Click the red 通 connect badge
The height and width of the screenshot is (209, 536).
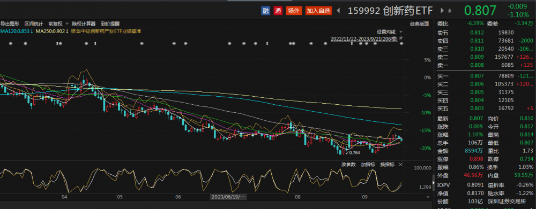pos(278,11)
